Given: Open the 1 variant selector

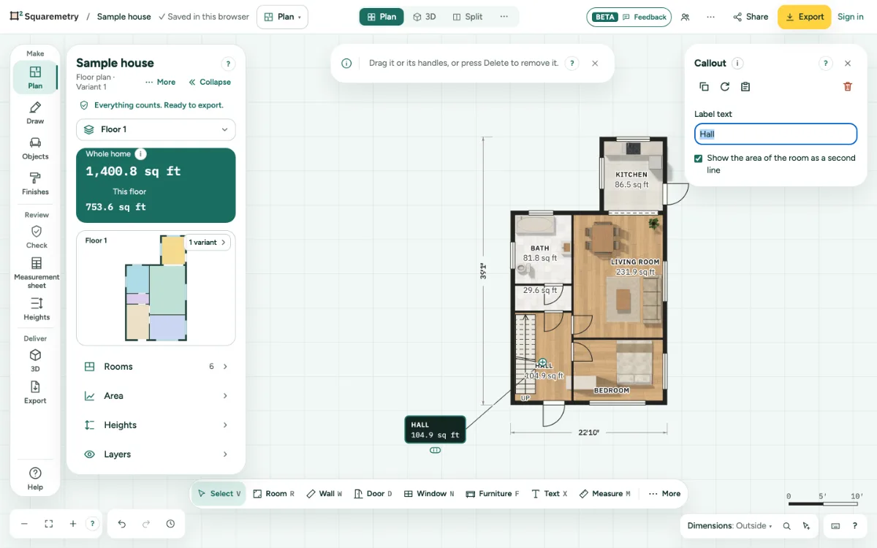Looking at the screenshot, I should (x=208, y=242).
